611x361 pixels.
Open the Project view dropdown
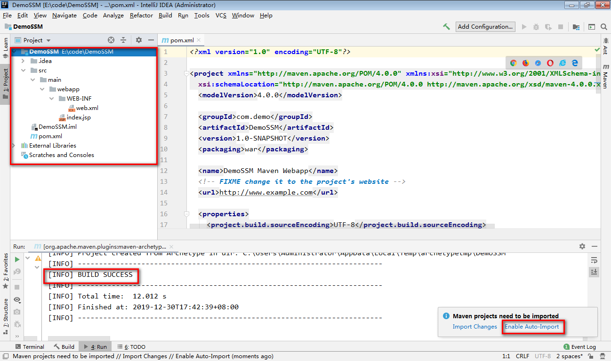(33, 40)
